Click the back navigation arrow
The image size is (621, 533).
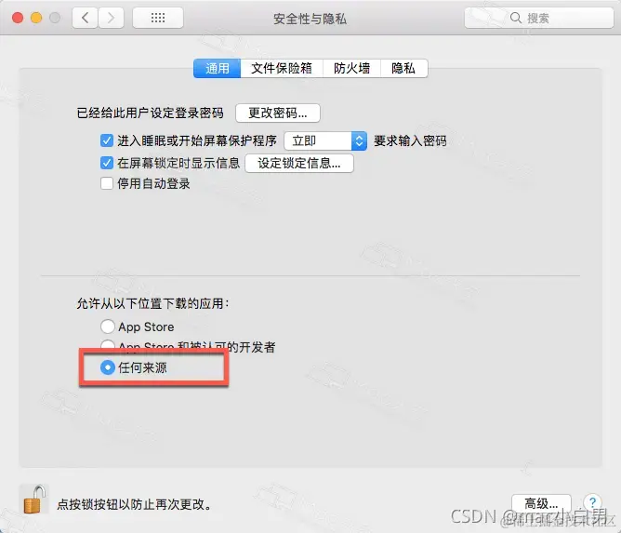click(85, 18)
